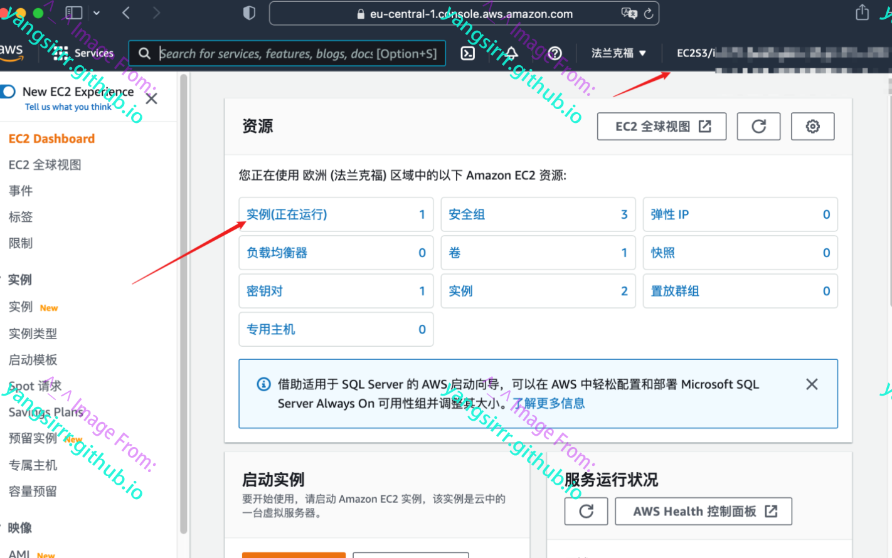The height and width of the screenshot is (558, 892).
Task: Open 专属主机 in the sidebar
Action: tap(33, 465)
